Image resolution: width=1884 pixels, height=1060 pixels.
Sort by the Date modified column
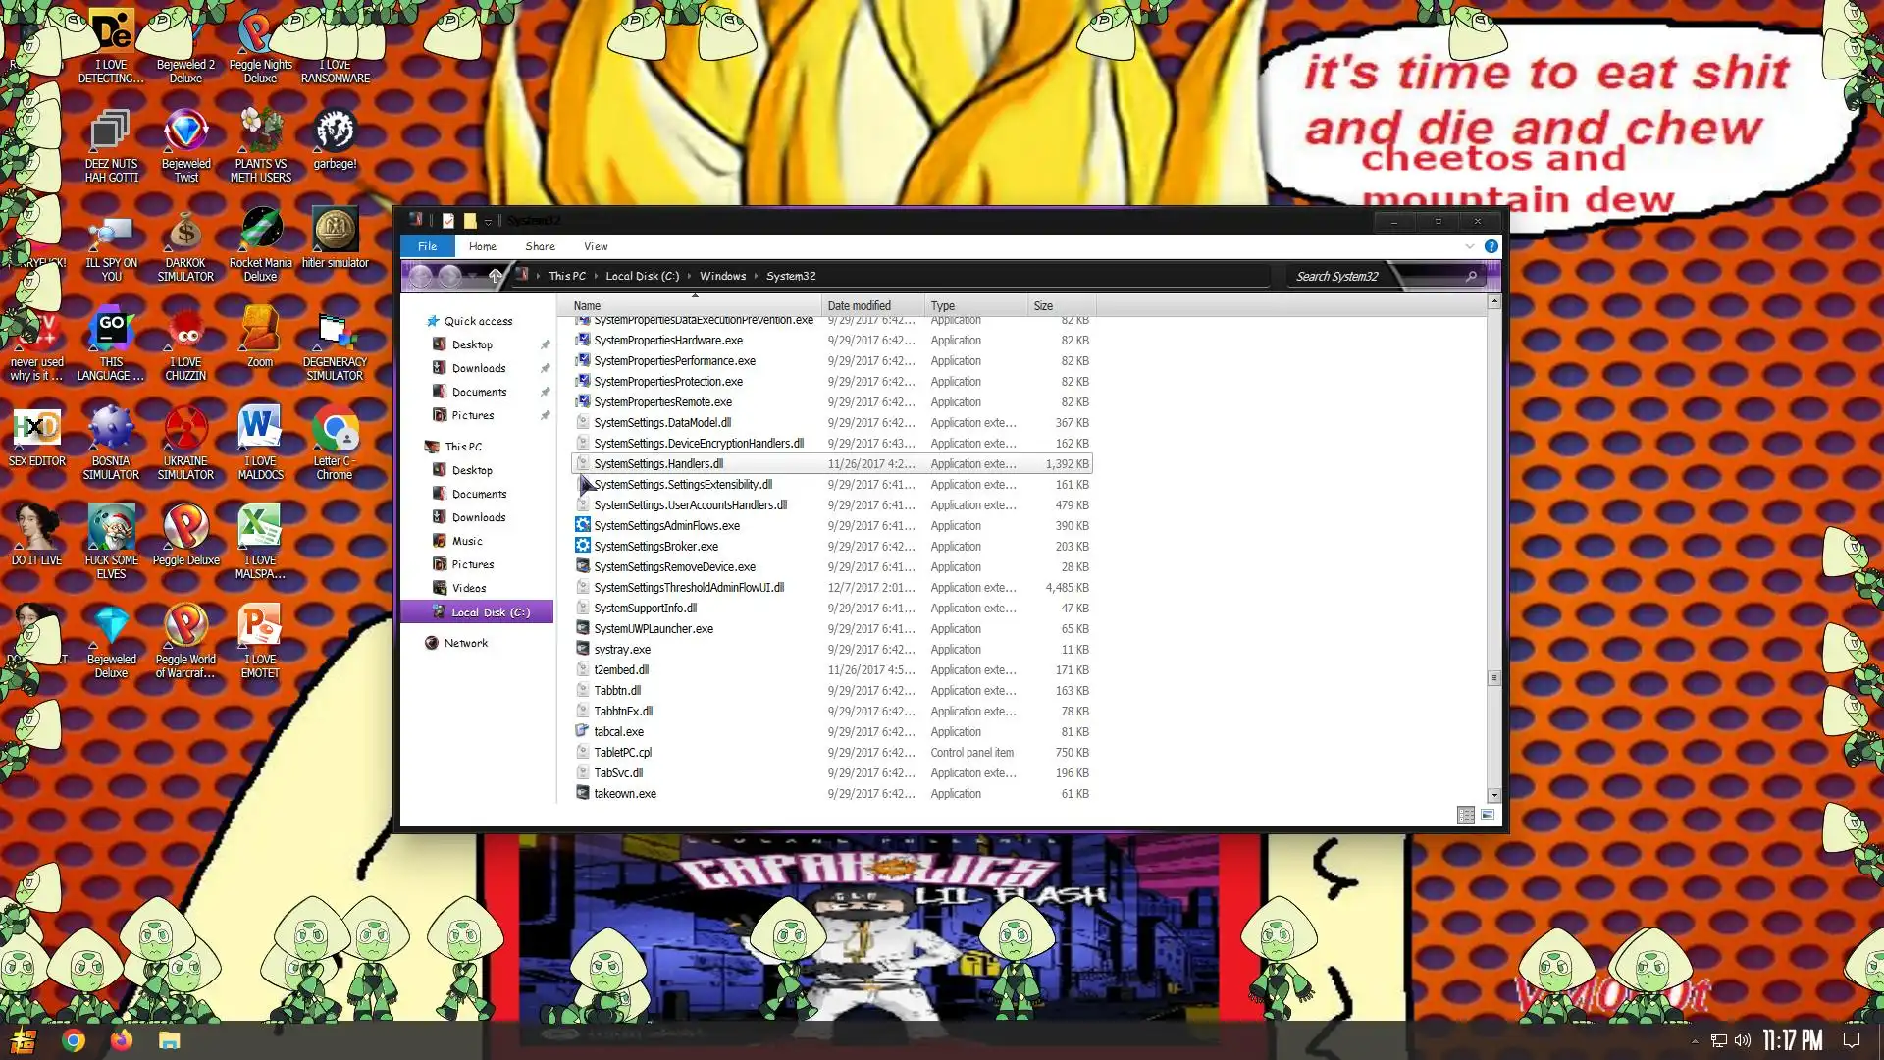[859, 306]
